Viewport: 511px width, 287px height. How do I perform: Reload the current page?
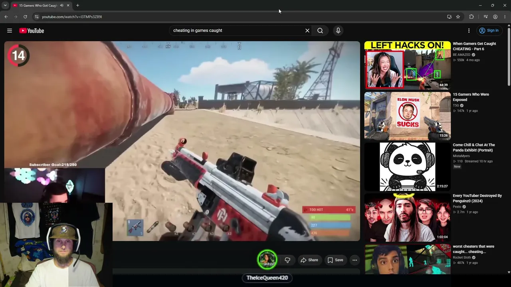(25, 17)
